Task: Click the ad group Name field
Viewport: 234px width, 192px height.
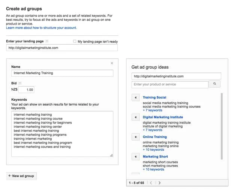Action: (62, 73)
